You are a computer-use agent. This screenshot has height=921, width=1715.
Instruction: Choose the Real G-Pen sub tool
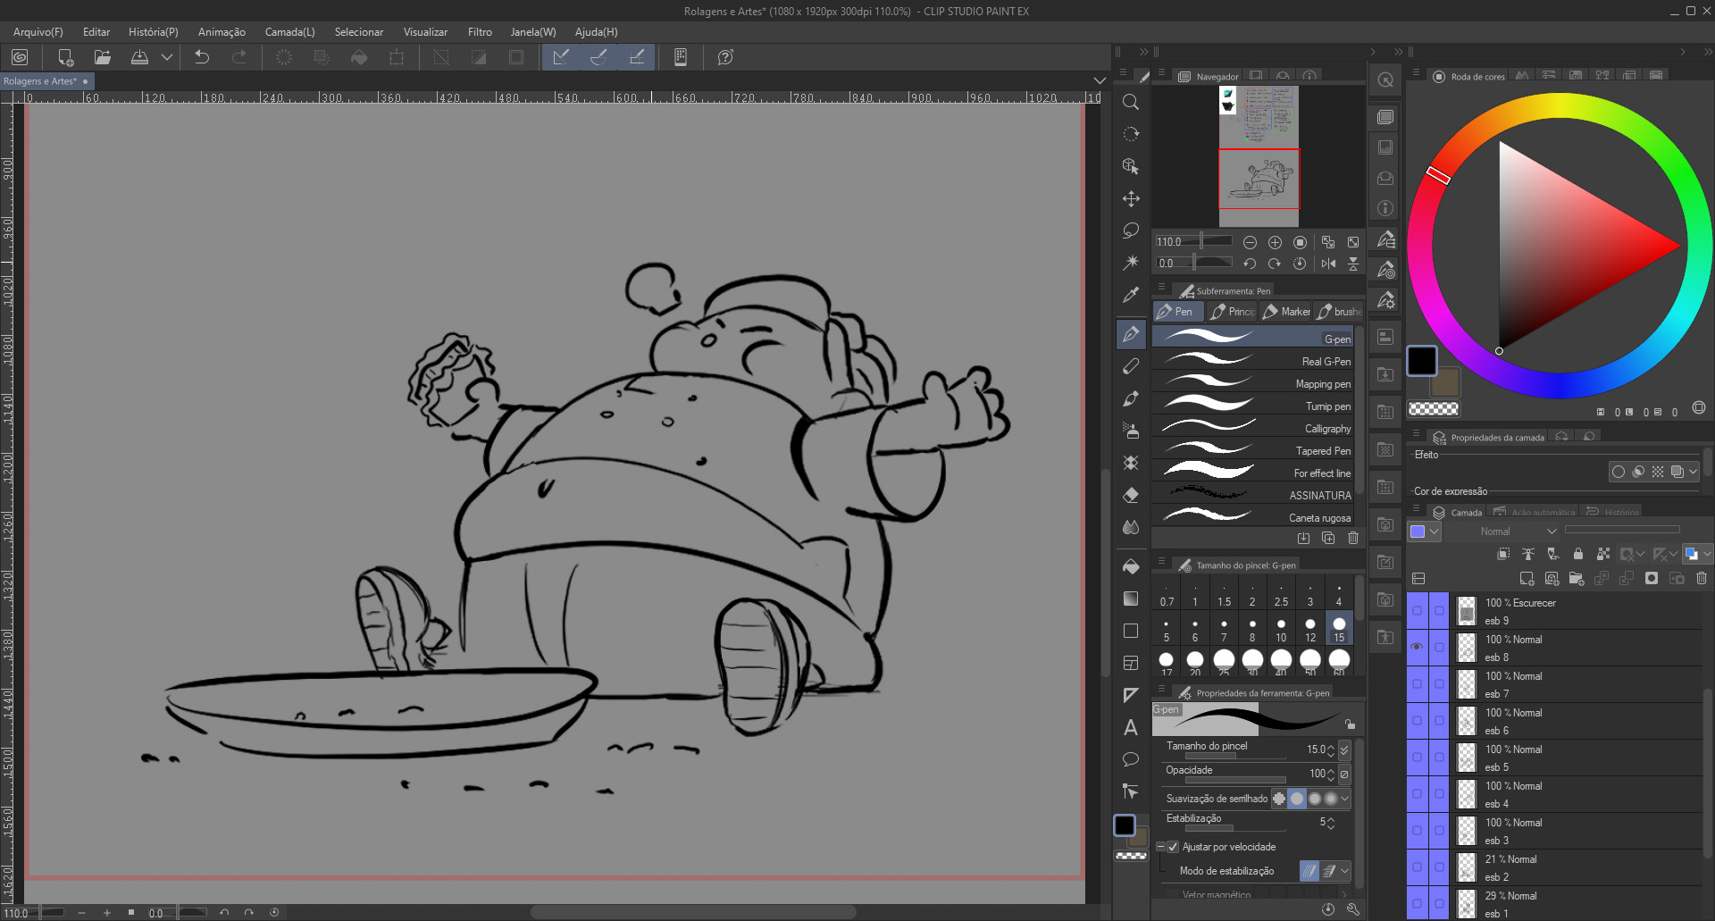1252,362
